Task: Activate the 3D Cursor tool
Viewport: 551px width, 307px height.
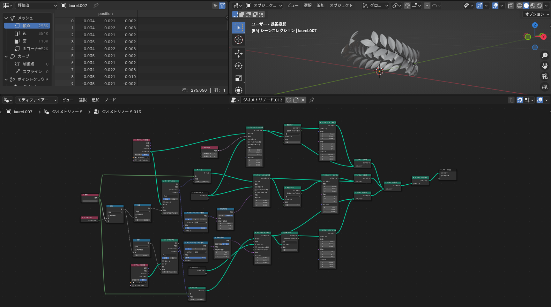Action: (x=239, y=40)
